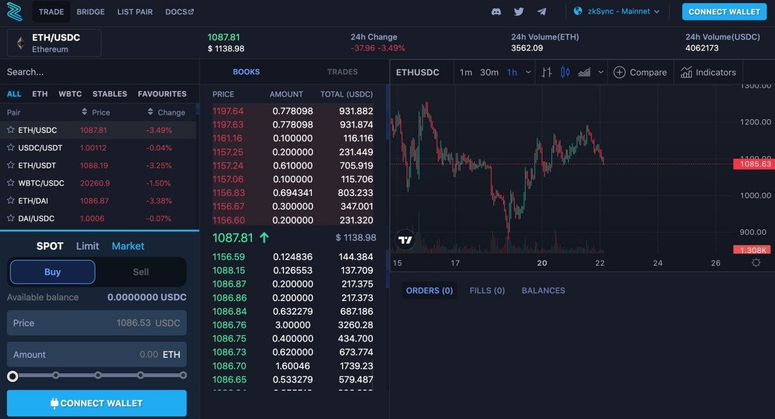Viewport: 775px width, 419px height.
Task: Set chart interval to 1h
Action: (512, 72)
